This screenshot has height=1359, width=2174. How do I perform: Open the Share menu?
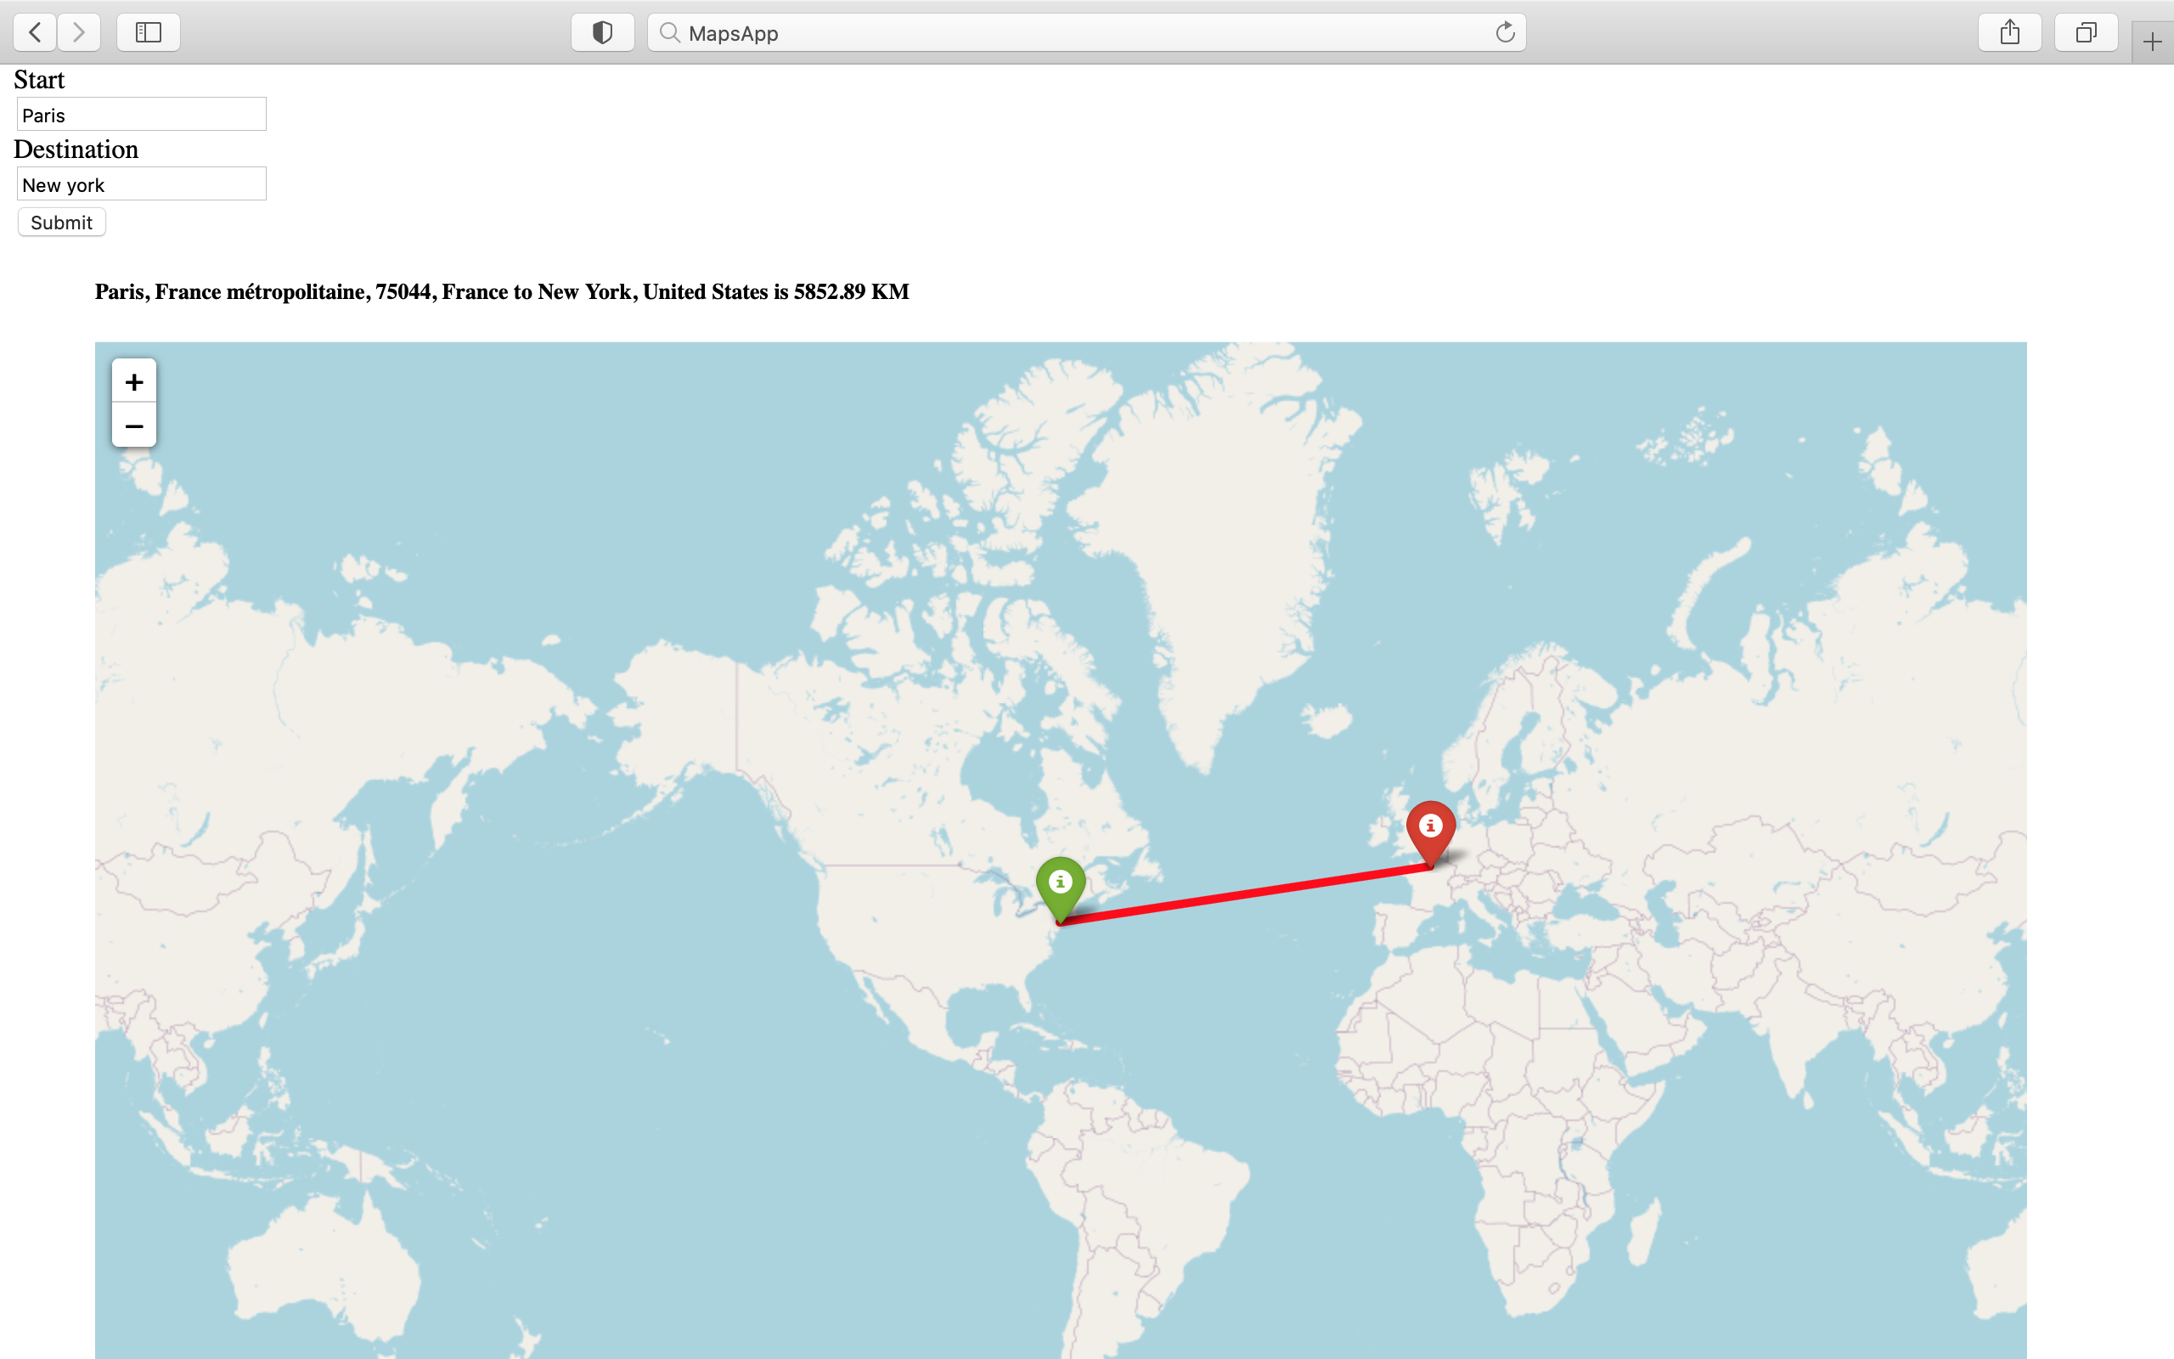point(2009,32)
